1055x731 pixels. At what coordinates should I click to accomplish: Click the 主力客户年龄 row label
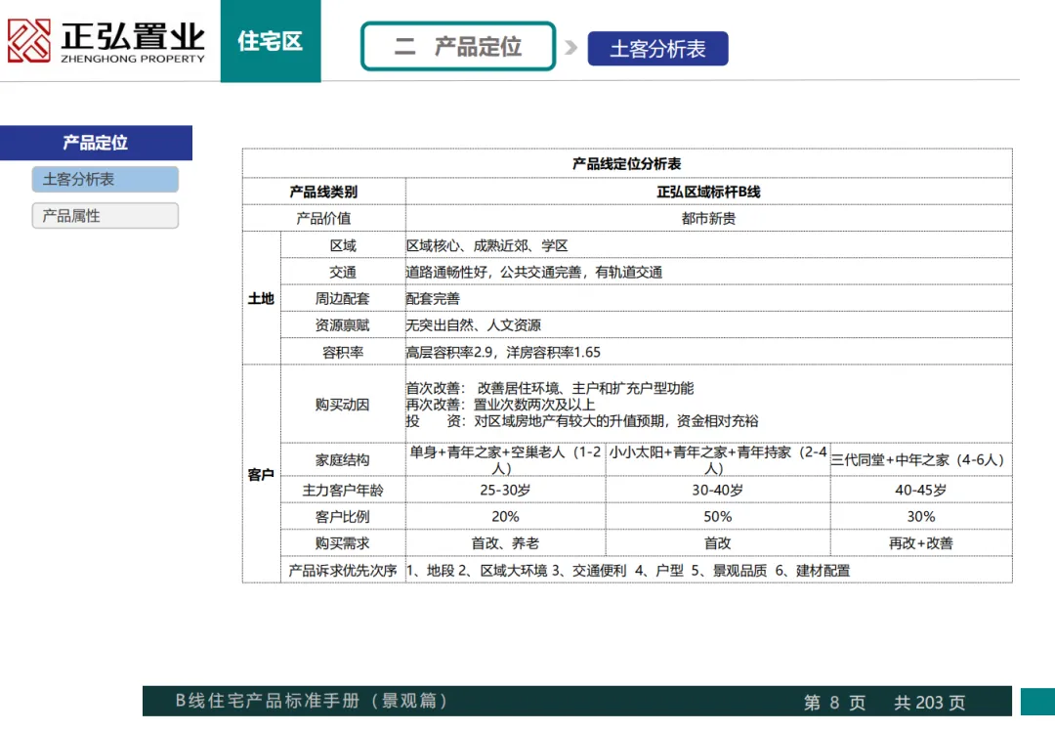point(343,490)
